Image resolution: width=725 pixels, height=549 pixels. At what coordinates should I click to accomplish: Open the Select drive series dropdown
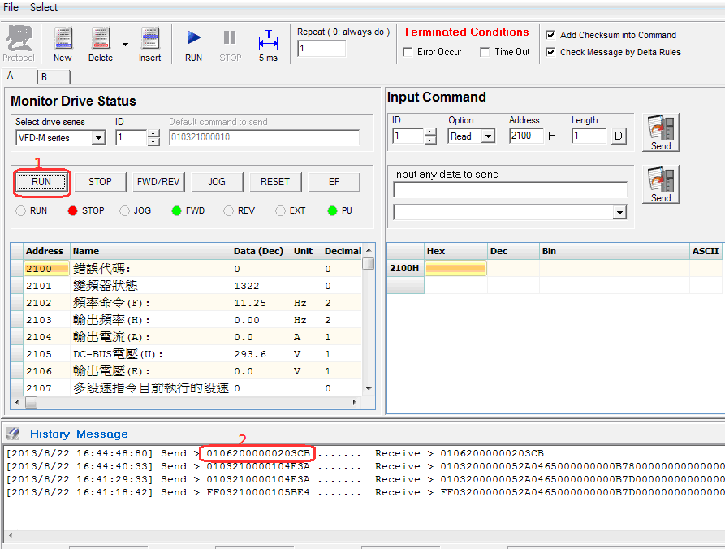(98, 138)
